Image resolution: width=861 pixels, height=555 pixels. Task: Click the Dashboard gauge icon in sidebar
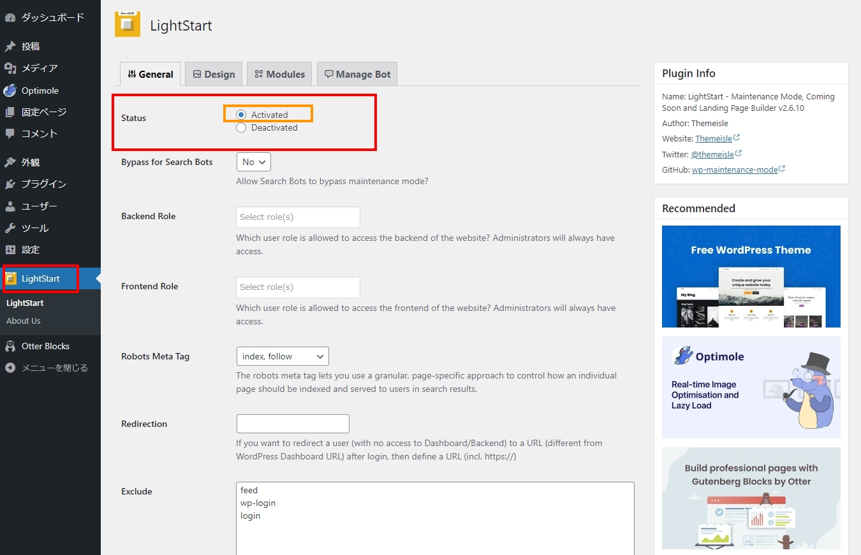(x=10, y=18)
